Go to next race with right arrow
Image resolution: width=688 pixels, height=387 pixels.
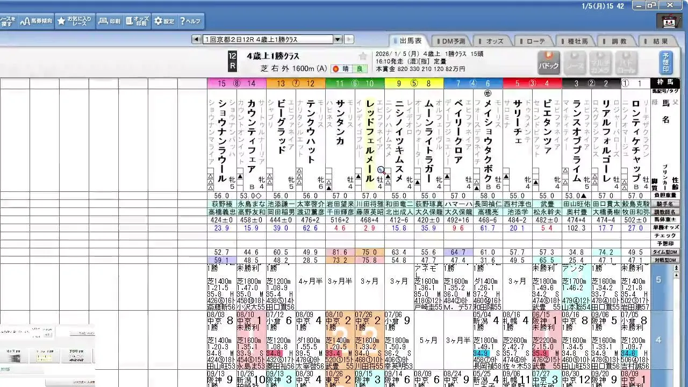click(x=349, y=39)
